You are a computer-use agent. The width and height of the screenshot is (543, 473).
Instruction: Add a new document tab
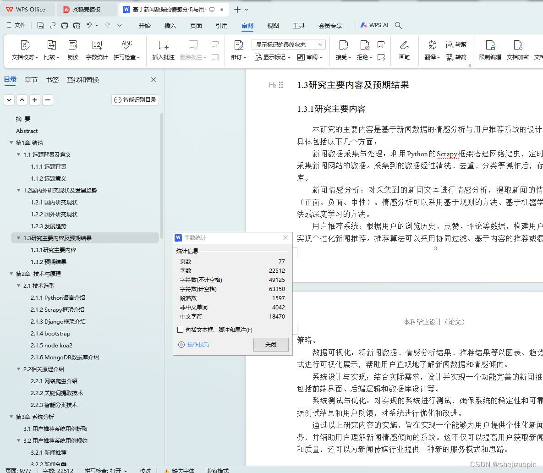(237, 10)
